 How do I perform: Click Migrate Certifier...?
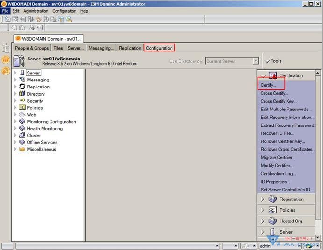coord(278,157)
